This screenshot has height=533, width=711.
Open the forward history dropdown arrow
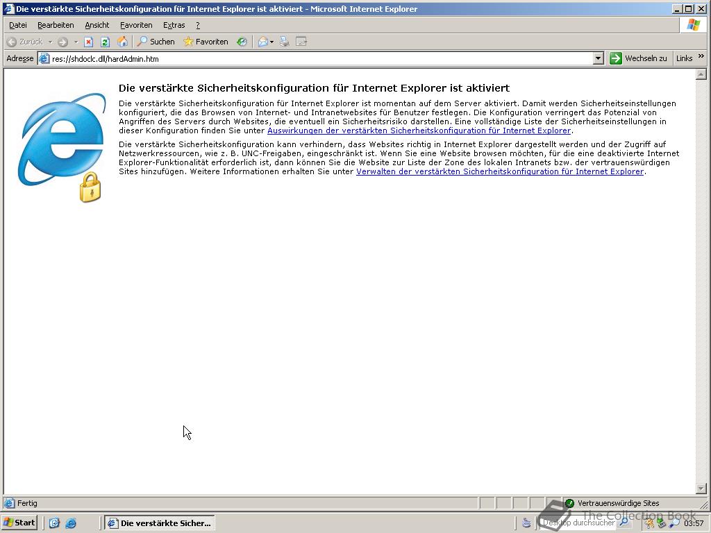point(76,42)
